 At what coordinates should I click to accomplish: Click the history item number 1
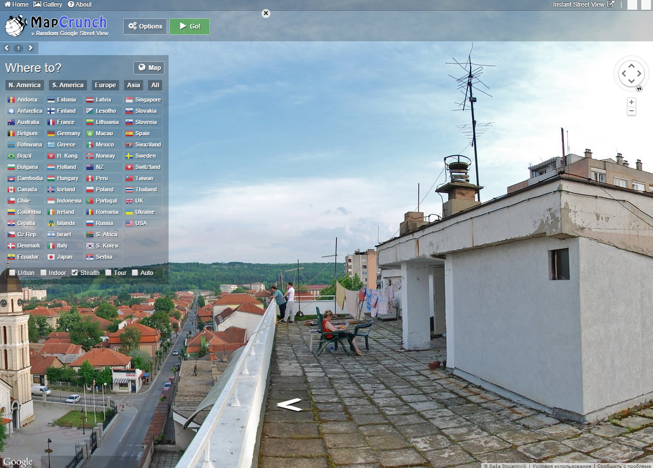18,48
